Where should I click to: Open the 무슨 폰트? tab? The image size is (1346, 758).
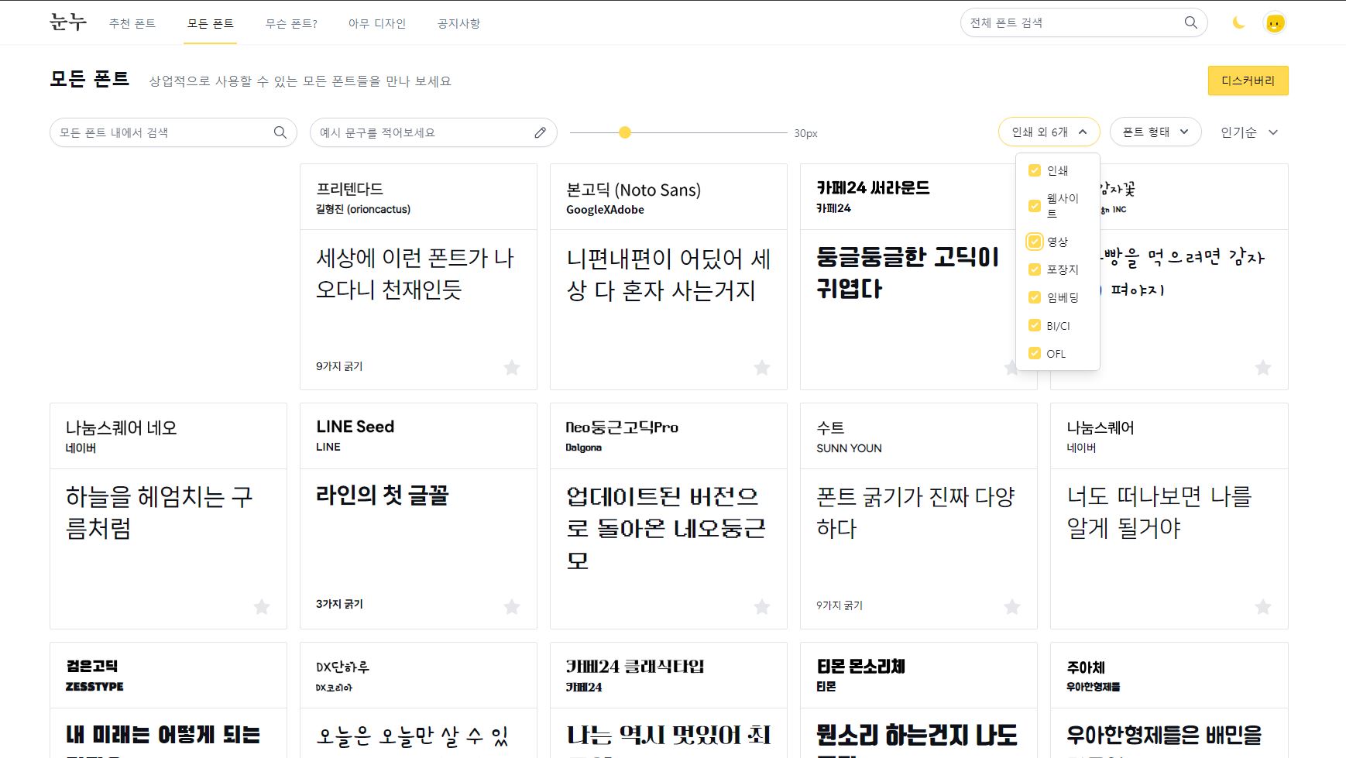(x=291, y=23)
